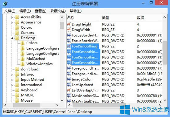Screen dimensions: 170x117
Task: Open the 文件(F) menu
Action: coord(10,11)
